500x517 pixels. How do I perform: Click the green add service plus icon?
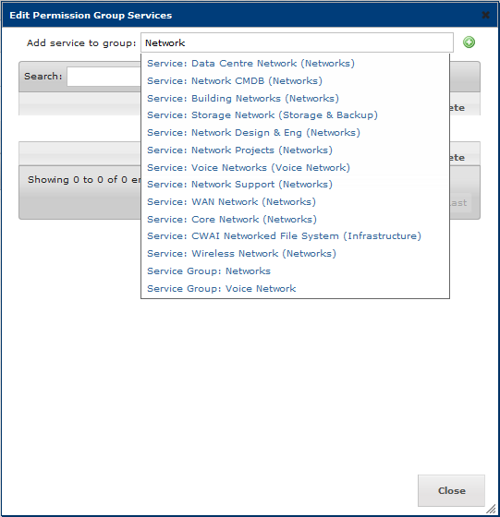[469, 42]
